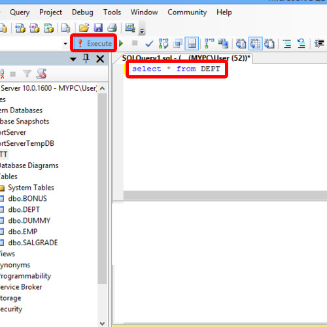
Task: Click the query text 'select * from DEPT'
Action: coord(176,69)
